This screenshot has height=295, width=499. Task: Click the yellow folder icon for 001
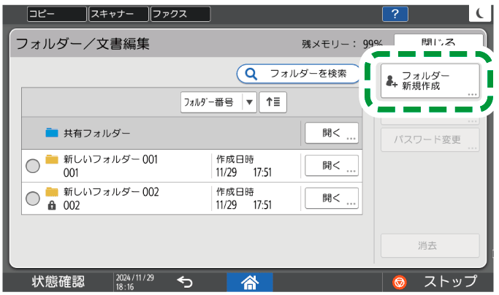point(52,159)
